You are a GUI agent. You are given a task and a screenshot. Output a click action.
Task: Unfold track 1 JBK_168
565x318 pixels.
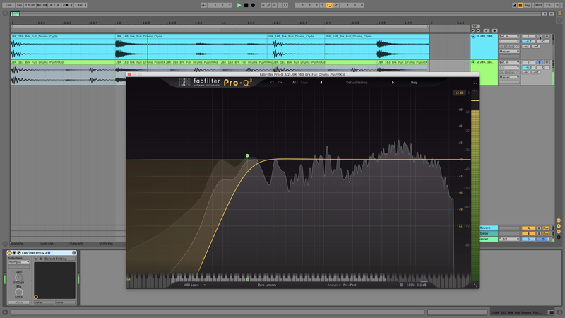473,37
